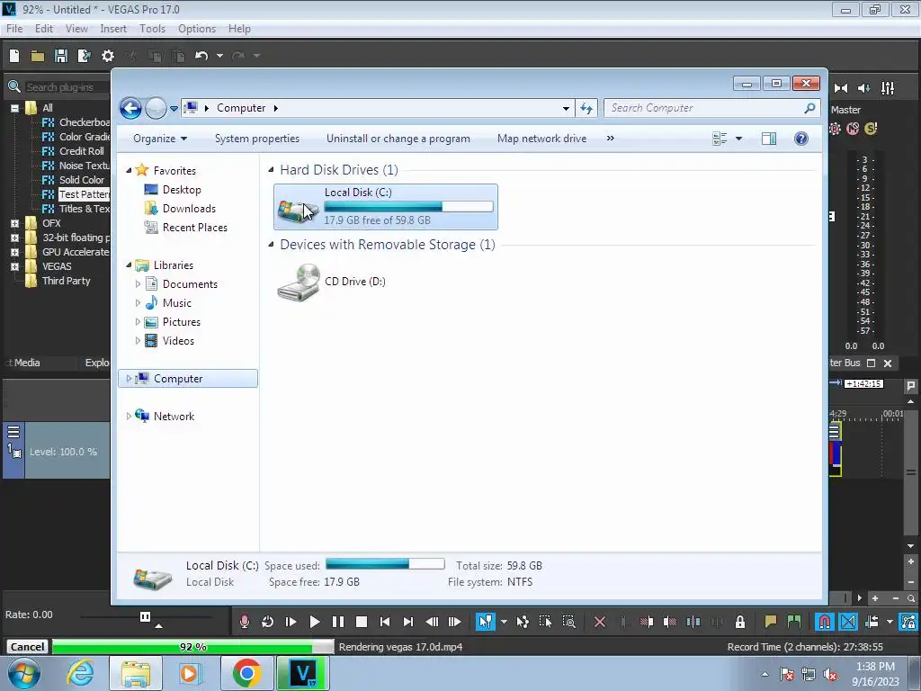Viewport: 921px width, 691px height.
Task: Open the Organize dropdown menu
Action: point(160,139)
